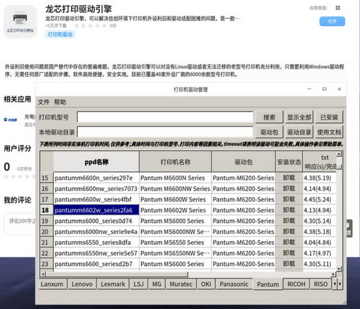This screenshot has height=309, width=360.
Task: Switch to the OKI tab
Action: click(x=206, y=284)
